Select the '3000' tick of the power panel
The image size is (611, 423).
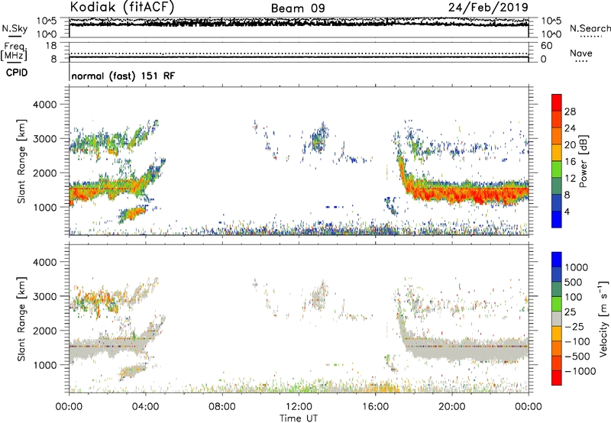(44, 139)
